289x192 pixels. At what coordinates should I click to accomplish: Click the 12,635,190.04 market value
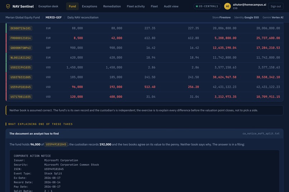pos(224,48)
